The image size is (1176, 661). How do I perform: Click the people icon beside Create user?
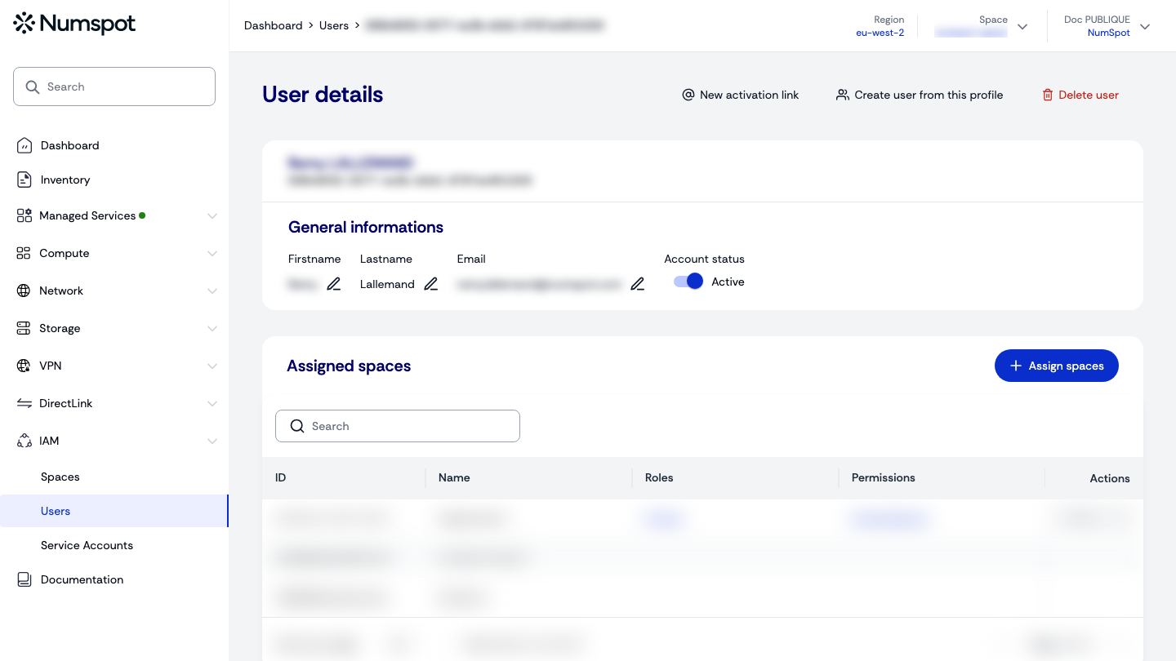(x=843, y=95)
